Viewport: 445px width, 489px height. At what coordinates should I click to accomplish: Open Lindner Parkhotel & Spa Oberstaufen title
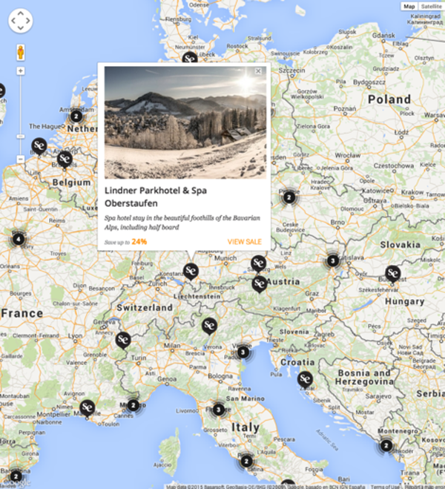click(156, 197)
